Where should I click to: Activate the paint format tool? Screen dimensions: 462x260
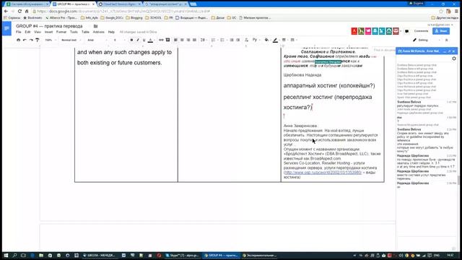37,40
